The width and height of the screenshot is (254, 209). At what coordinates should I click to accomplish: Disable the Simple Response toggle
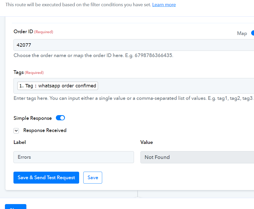coord(61,118)
